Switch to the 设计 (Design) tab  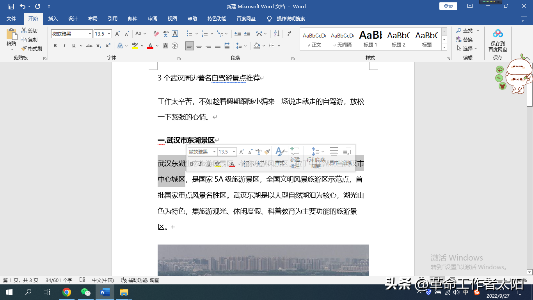[x=73, y=19]
